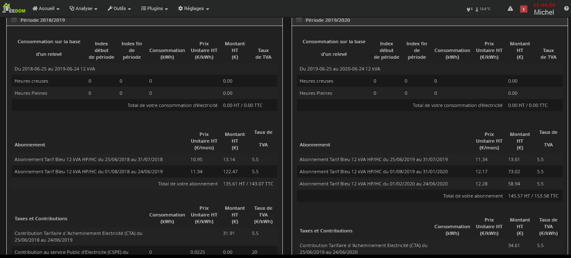Image resolution: width=571 pixels, height=258 pixels.
Task: Click the 2019/2020 Taxes et Contributions heading
Action: click(326, 231)
